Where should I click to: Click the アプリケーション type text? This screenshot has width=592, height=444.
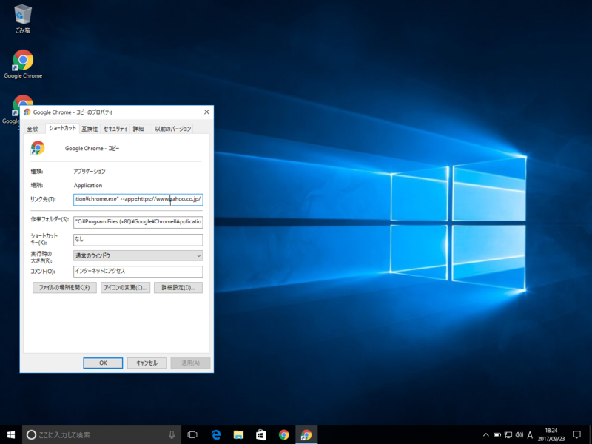pyautogui.click(x=90, y=172)
